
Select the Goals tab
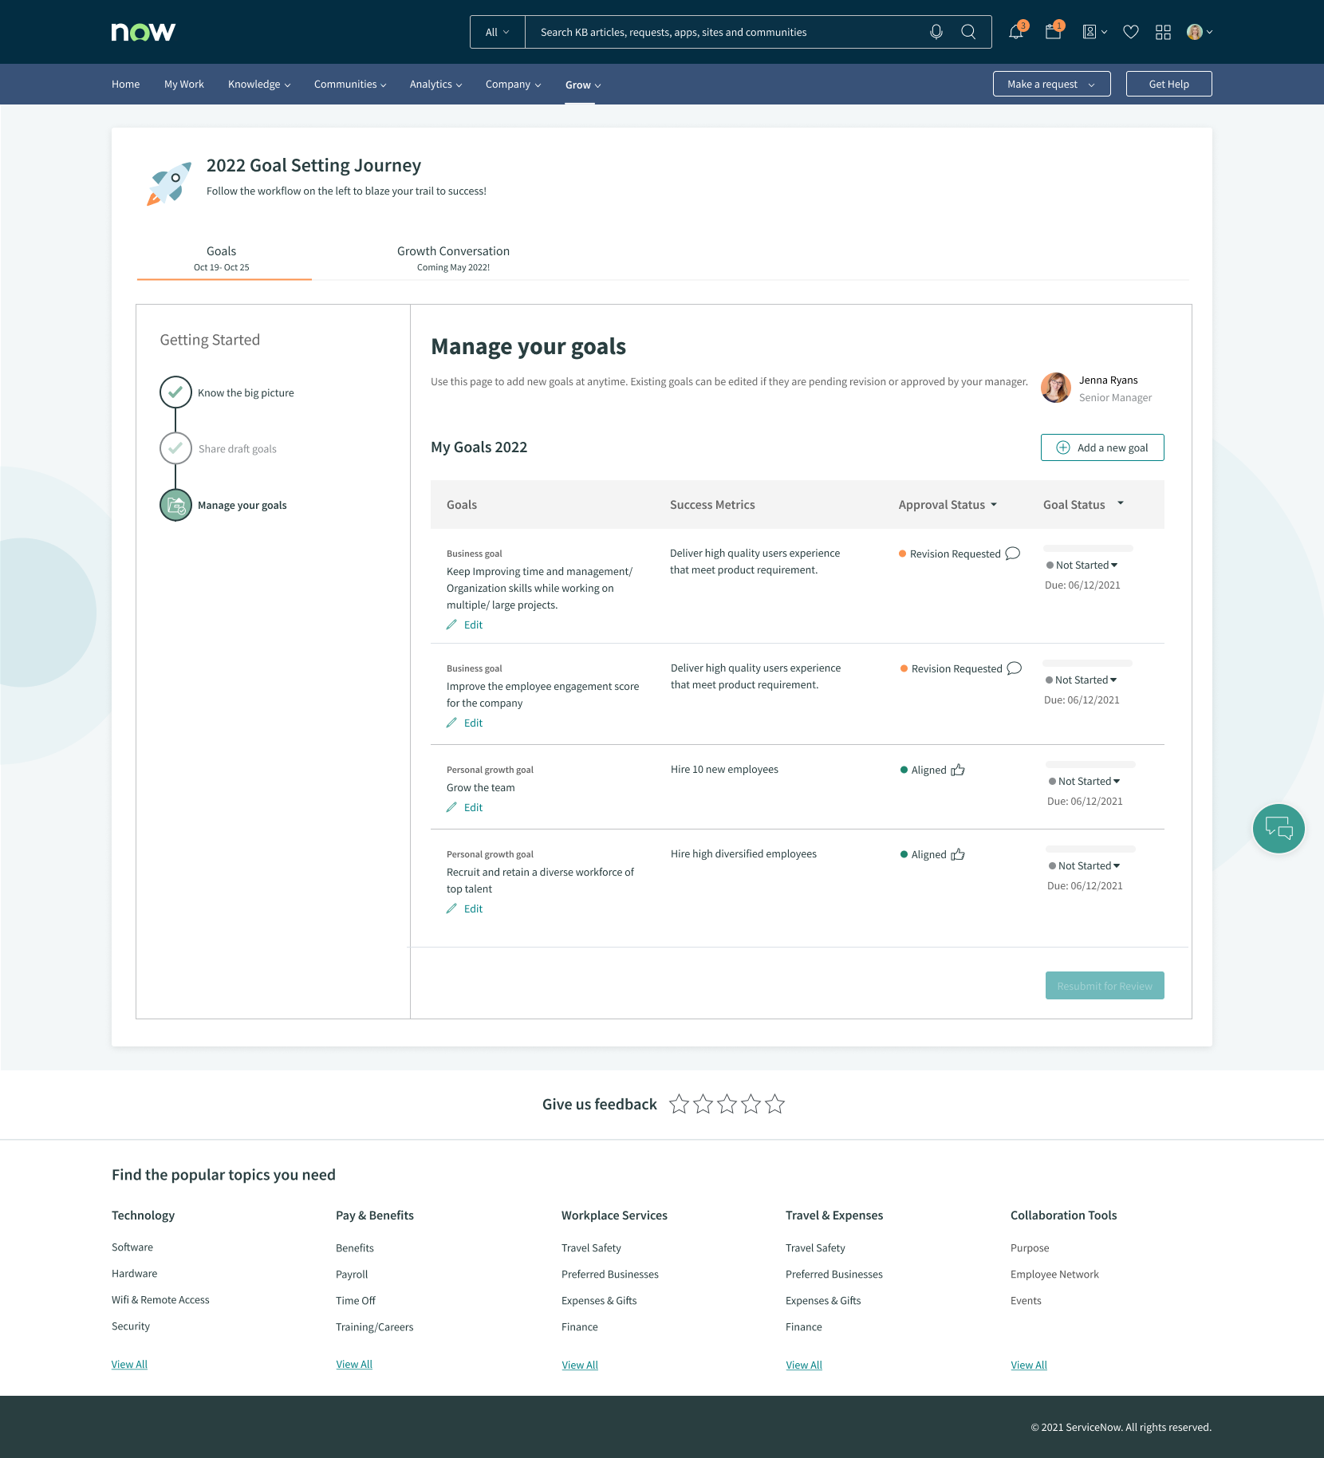click(222, 258)
